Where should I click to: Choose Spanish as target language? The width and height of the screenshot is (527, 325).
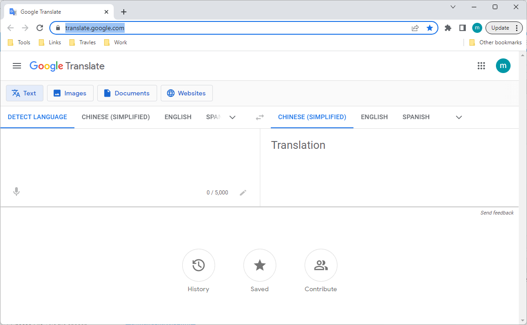coord(416,117)
